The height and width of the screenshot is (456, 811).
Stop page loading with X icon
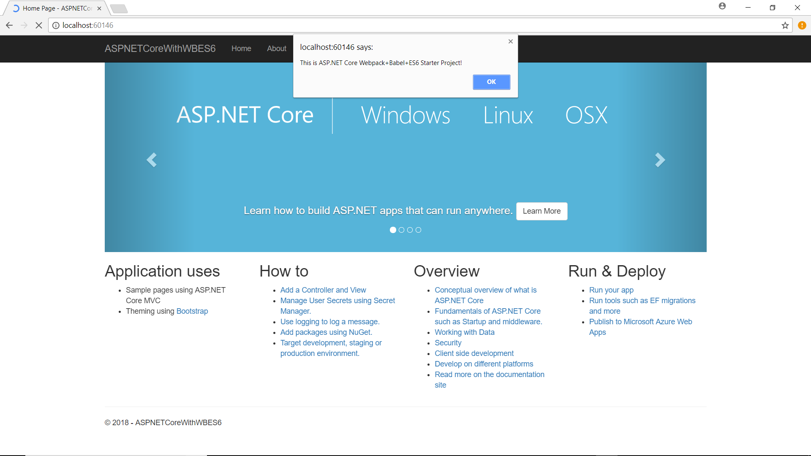(38, 25)
